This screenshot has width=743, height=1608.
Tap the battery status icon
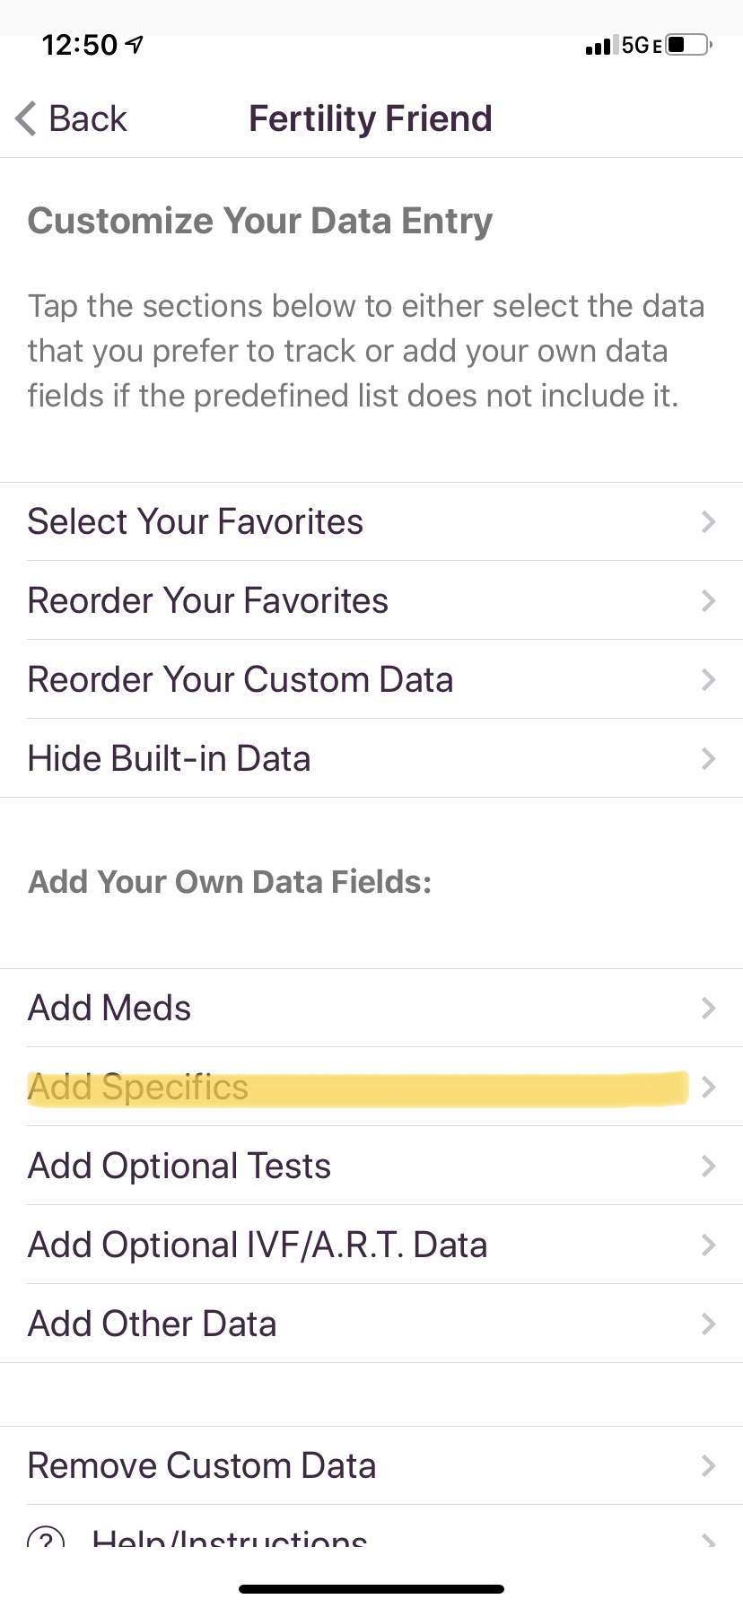tap(689, 45)
